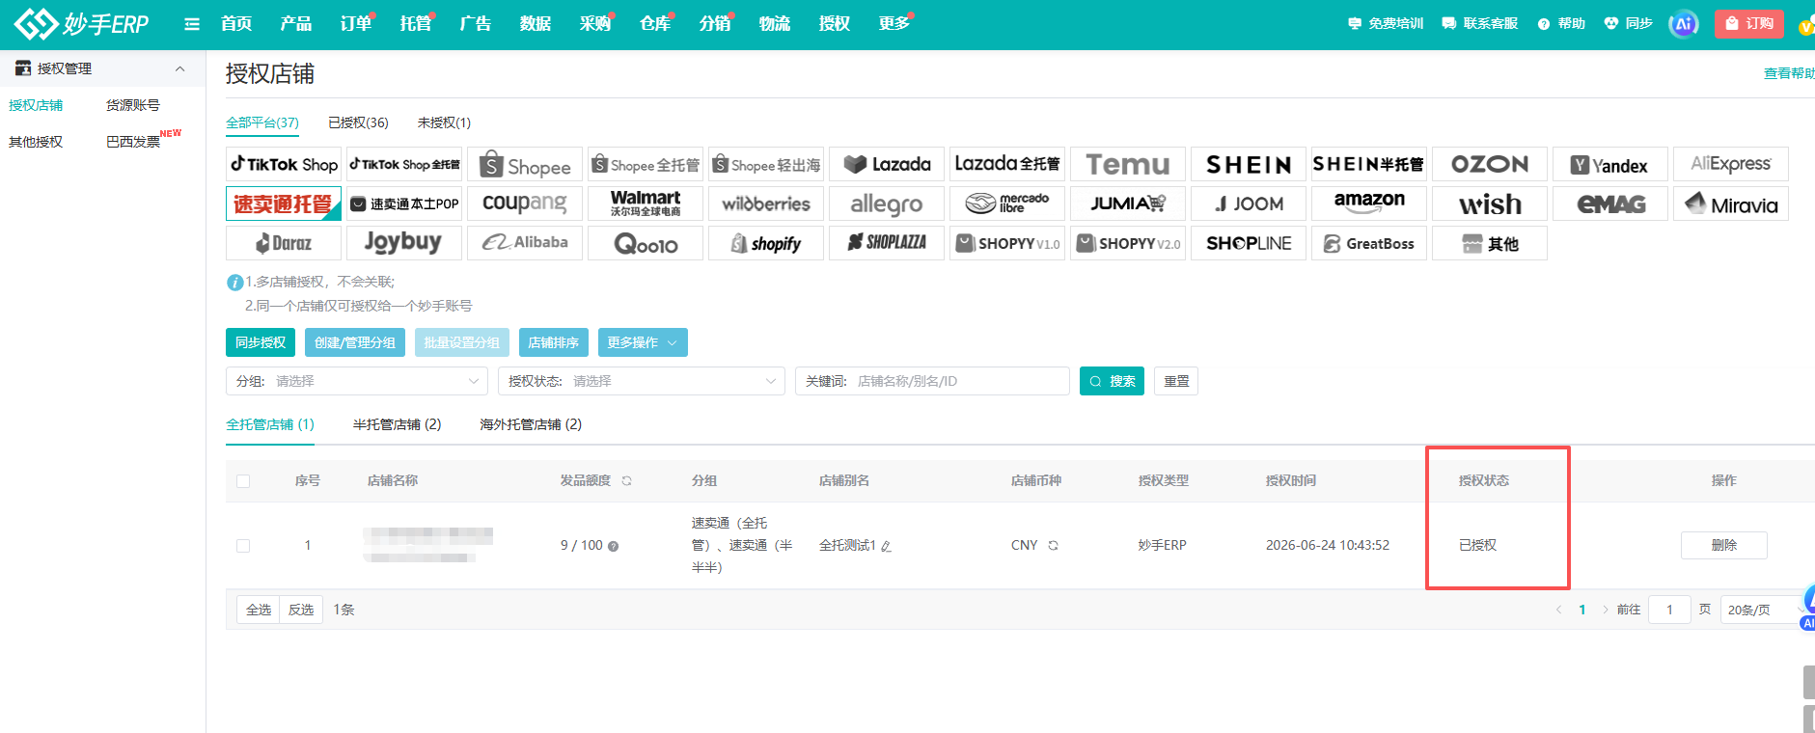Select the TikTok Shop 全托管 platform
The image size is (1815, 733).
404,164
